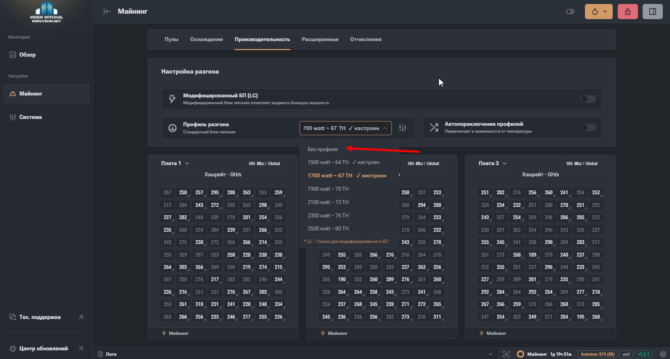Click the Майнинг status under the middle board

coord(334,333)
